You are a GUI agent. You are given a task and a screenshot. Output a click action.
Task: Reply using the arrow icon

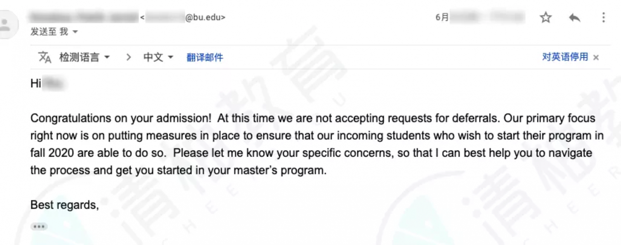coord(574,17)
